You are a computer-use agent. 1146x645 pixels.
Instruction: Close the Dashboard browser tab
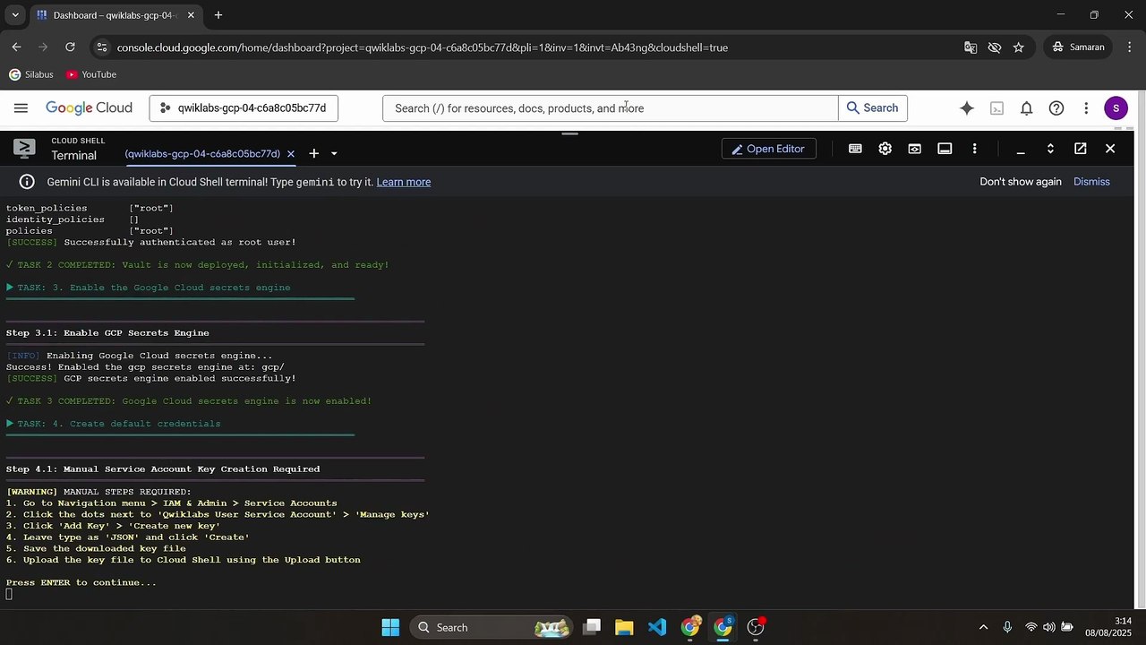tap(191, 15)
